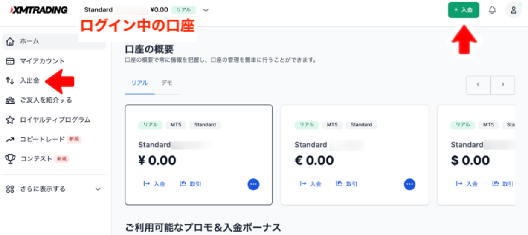Open options menu on EUR account card

coord(409,184)
